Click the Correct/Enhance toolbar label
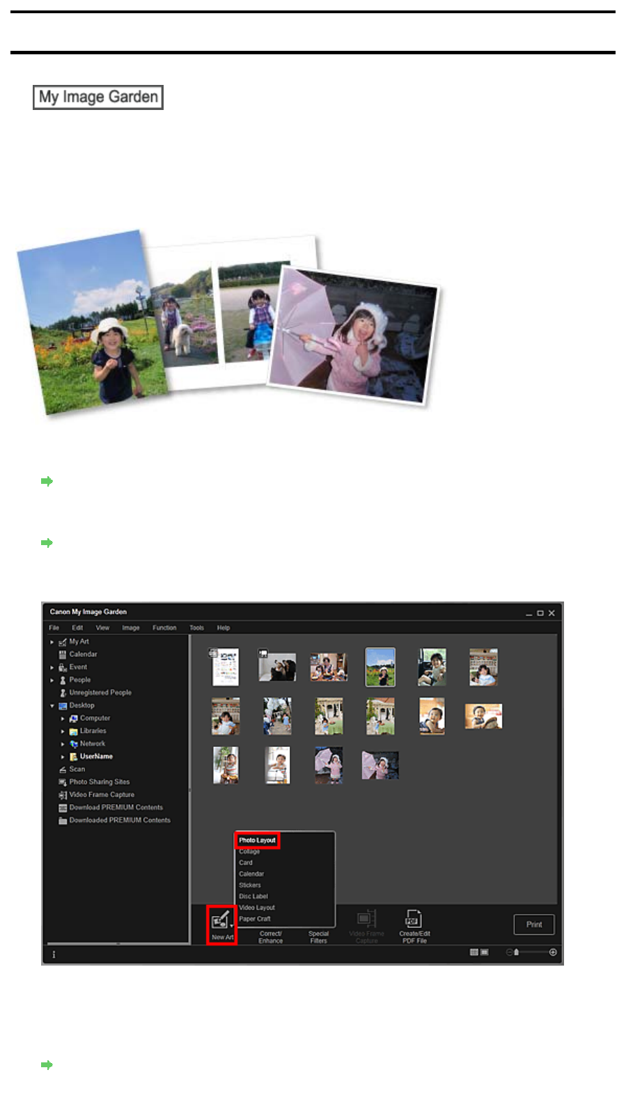626x1093 pixels. pos(271,937)
